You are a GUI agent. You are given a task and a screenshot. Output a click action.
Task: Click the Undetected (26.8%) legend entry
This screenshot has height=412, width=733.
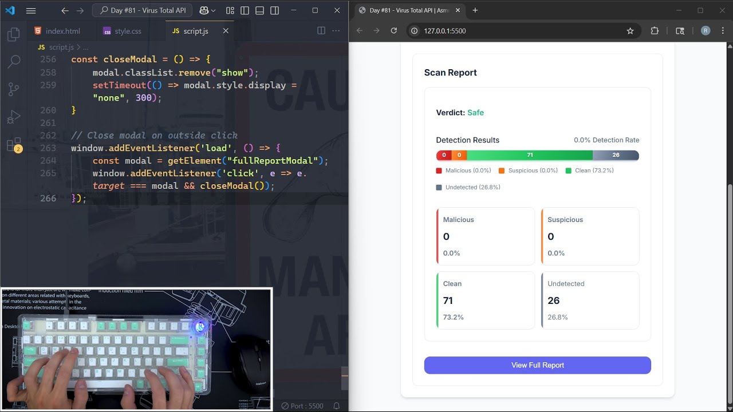(468, 187)
